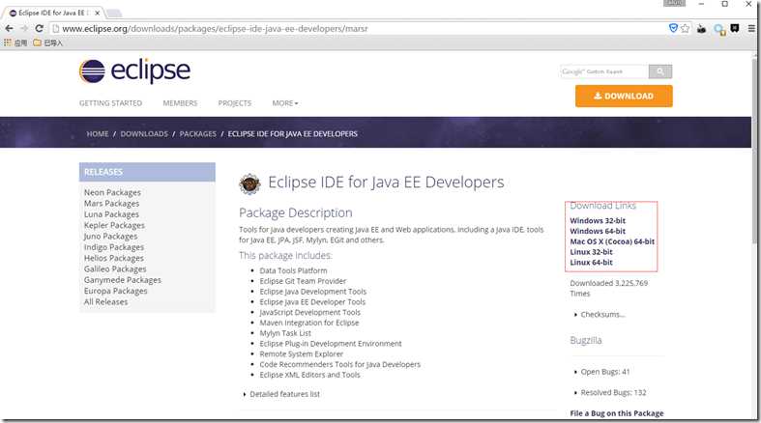
Task: Click the Remote System Explorer item
Action: pyautogui.click(x=301, y=354)
